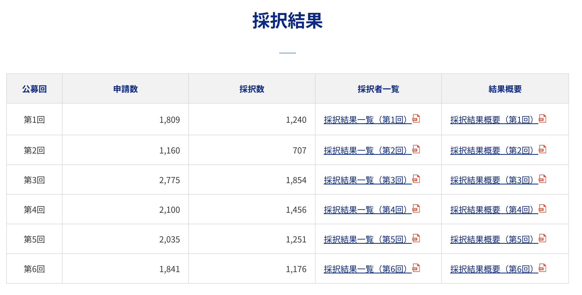The height and width of the screenshot is (295, 582).
Task: Open the 採択結果一覧（第5回）link
Action: [x=368, y=240]
